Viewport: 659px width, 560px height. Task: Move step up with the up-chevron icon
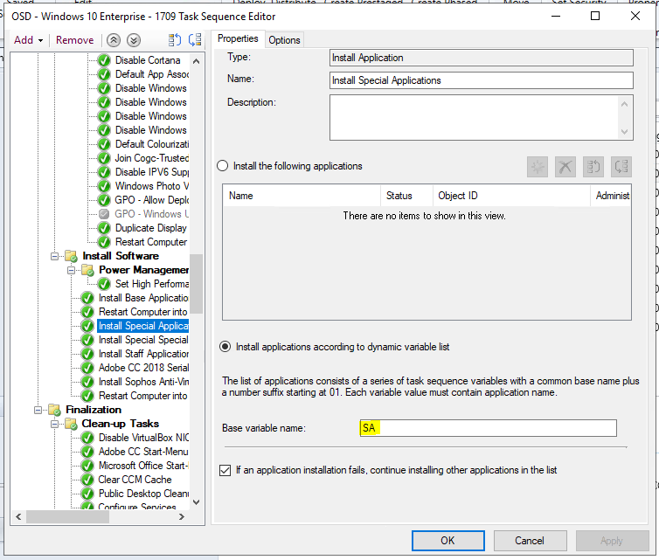114,40
